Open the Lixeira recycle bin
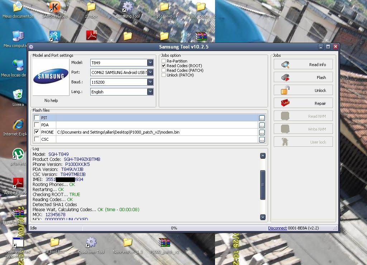 (18, 98)
